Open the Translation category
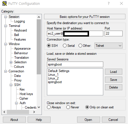Image resolution: width=128 pixels, height=124 pixels. tap(22, 58)
